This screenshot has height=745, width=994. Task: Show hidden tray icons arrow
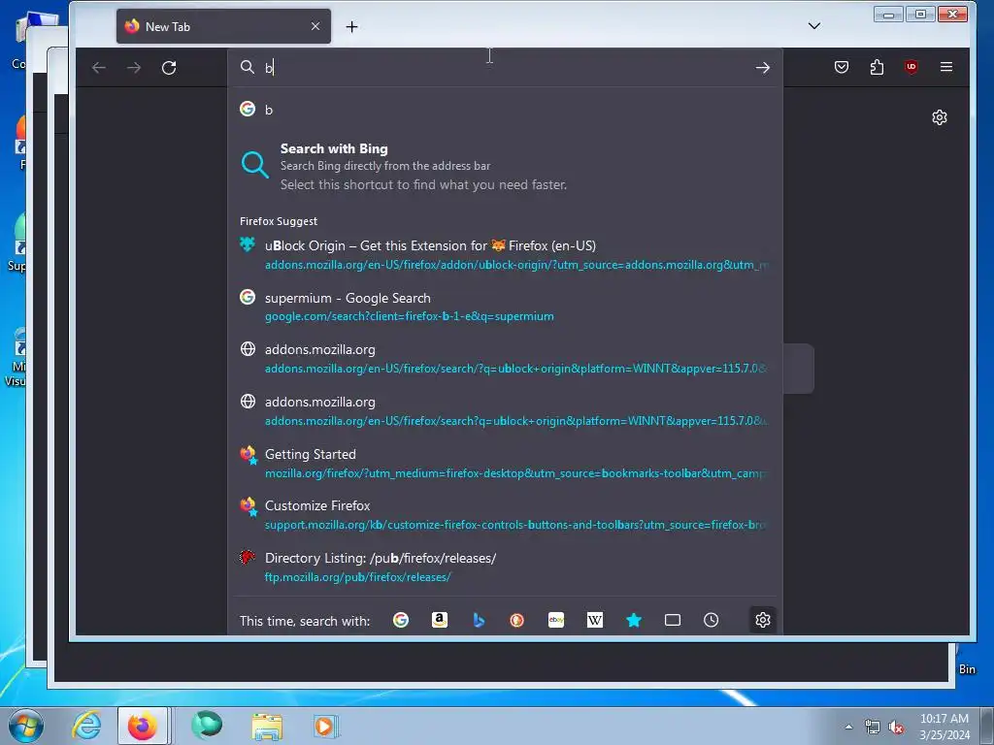(x=848, y=727)
